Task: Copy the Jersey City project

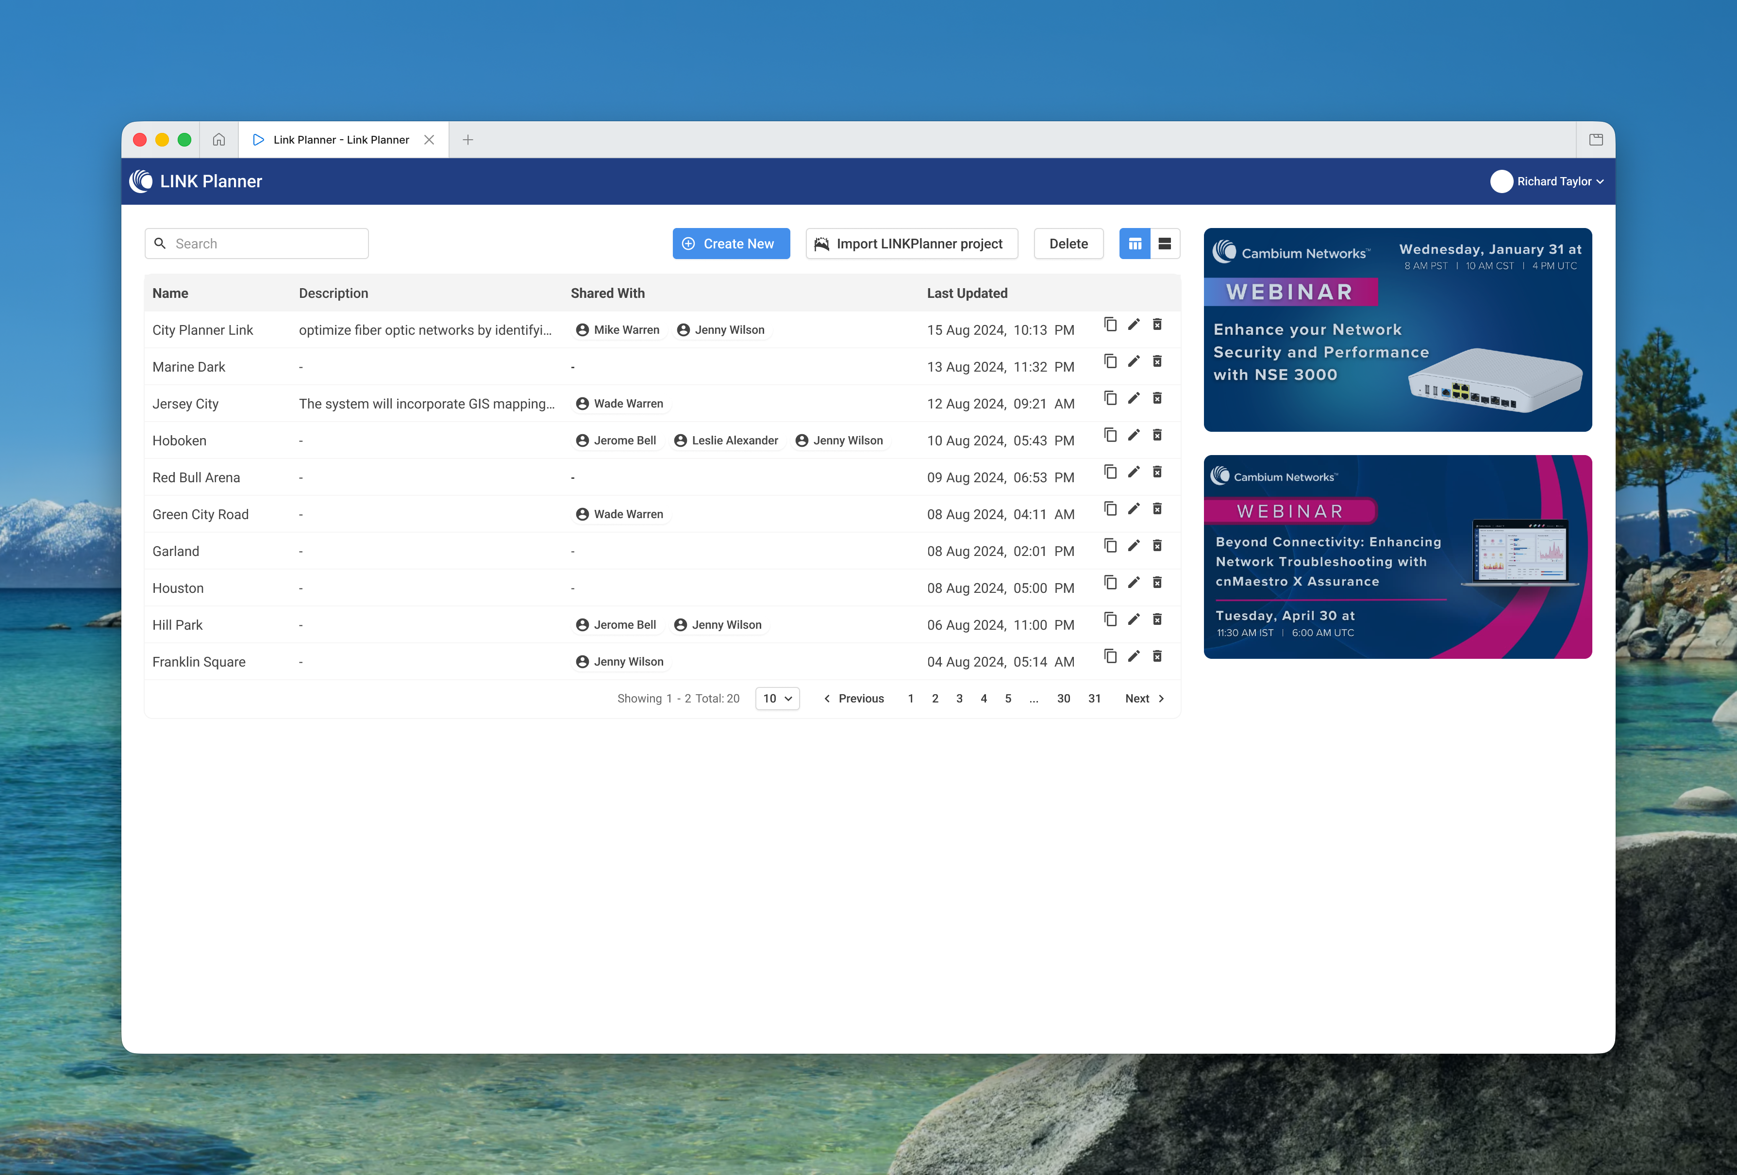Action: pos(1111,398)
